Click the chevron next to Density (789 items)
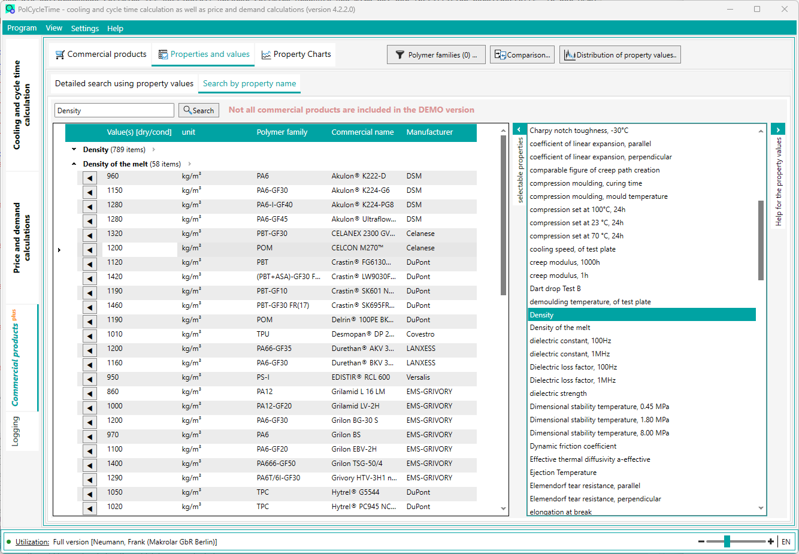Image resolution: width=799 pixels, height=554 pixels. pyautogui.click(x=154, y=150)
